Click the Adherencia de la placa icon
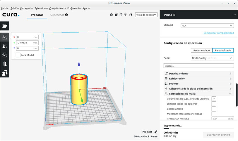This screenshot has width=238, height=141. (166, 89)
